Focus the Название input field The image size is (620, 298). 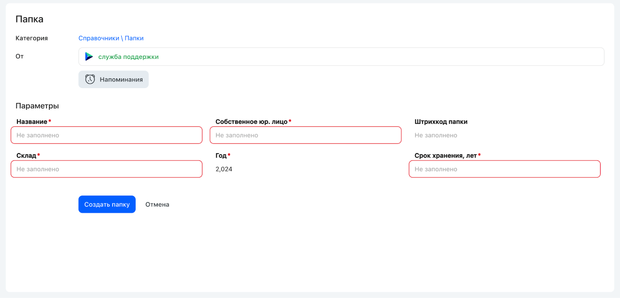tap(107, 135)
